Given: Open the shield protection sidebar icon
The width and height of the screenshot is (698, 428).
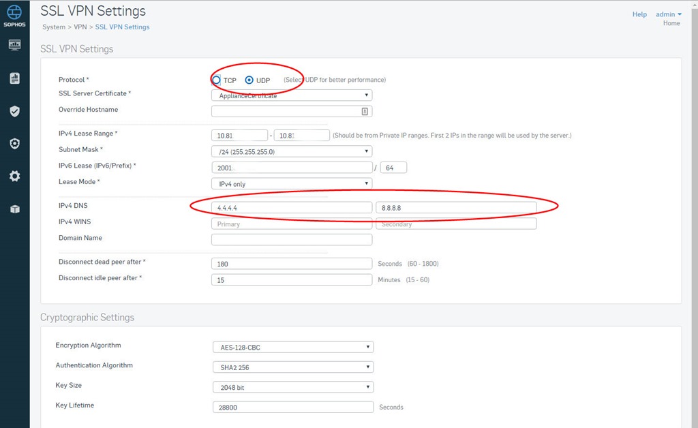Looking at the screenshot, I should [x=15, y=111].
